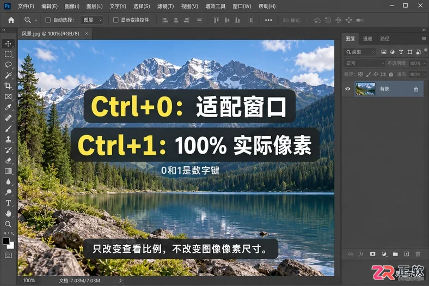Image resolution: width=429 pixels, height=286 pixels.
Task: Open the 滤镜(T) menu
Action: (x=166, y=6)
